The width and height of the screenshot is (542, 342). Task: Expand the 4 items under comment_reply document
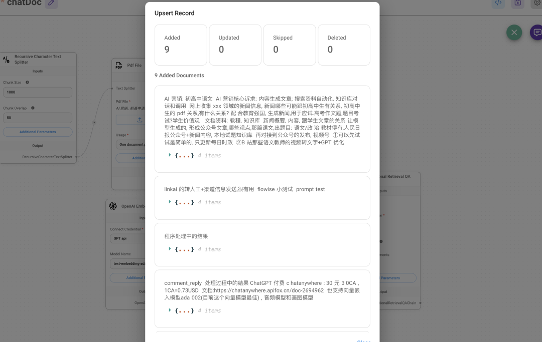point(169,310)
